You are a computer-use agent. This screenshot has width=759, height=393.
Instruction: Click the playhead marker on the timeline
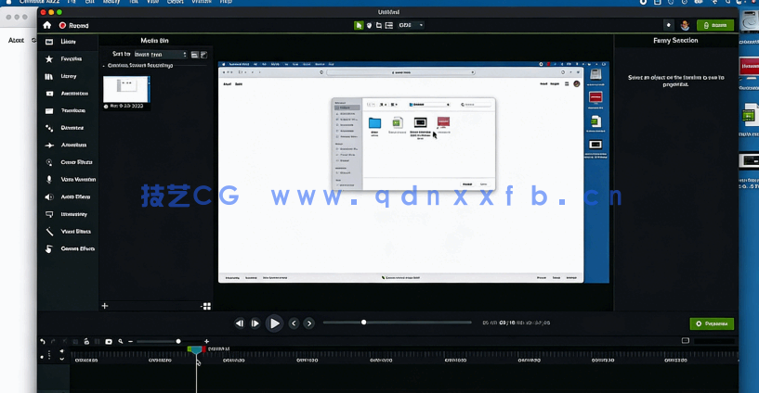[196, 350]
